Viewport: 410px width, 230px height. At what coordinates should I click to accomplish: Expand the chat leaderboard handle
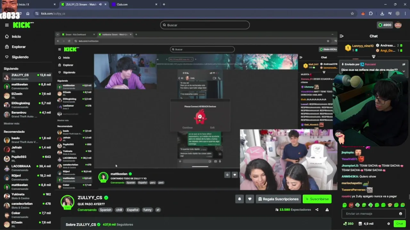pos(373,57)
